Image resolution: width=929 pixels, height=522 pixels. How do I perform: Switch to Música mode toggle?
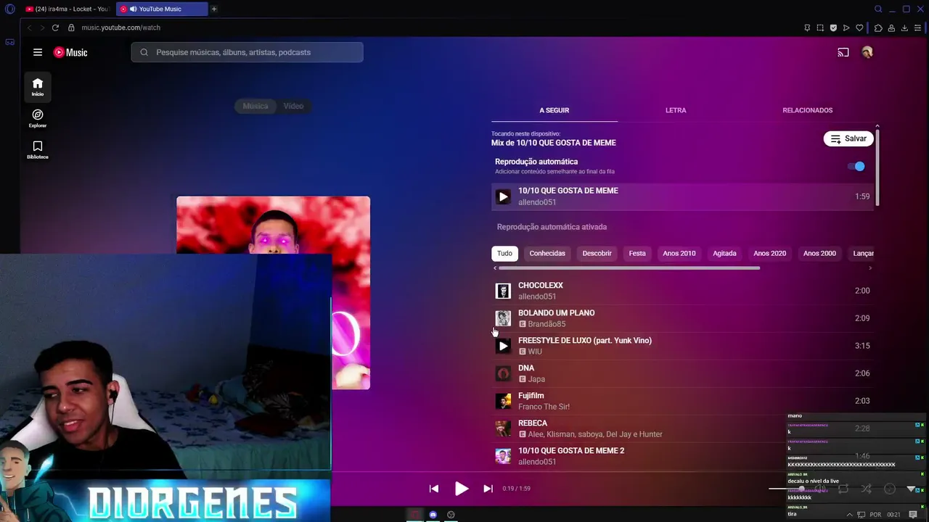(255, 106)
